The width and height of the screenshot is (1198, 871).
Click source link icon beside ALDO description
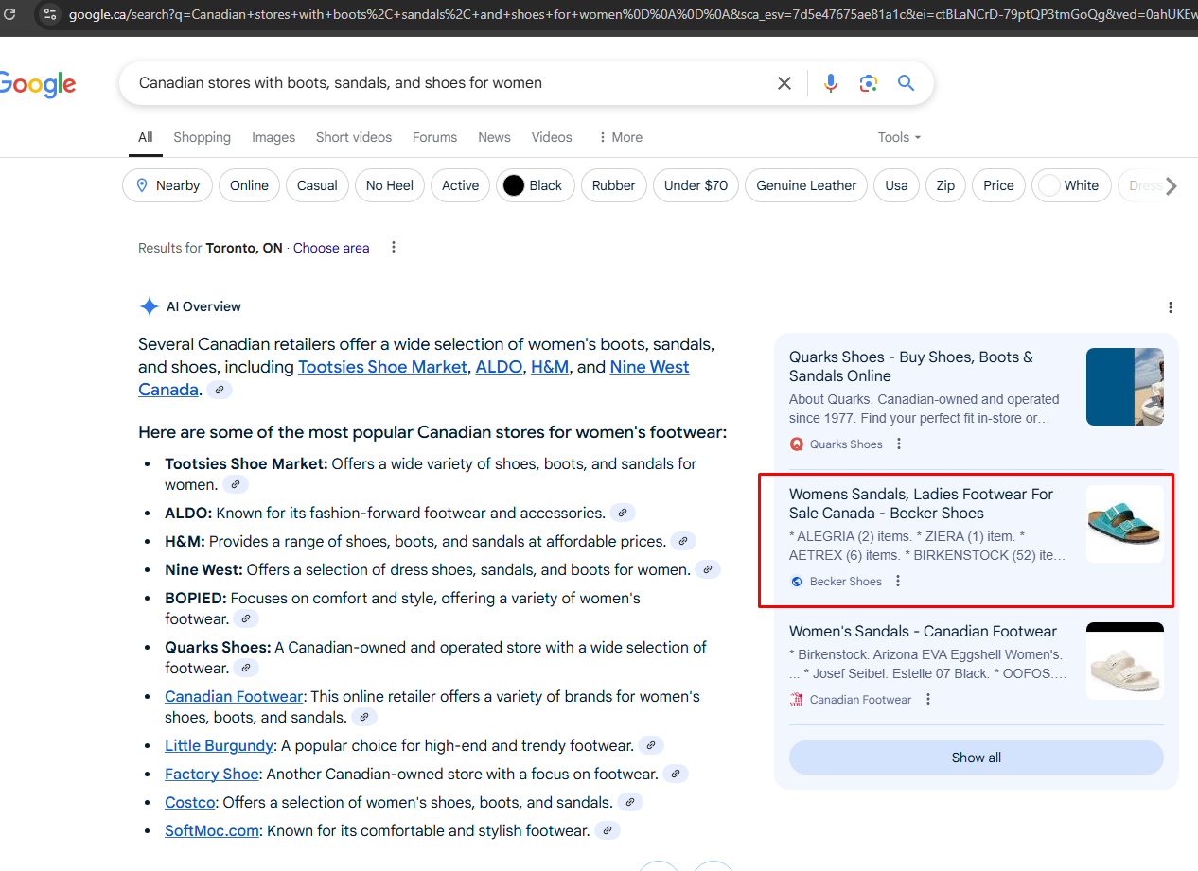(622, 514)
